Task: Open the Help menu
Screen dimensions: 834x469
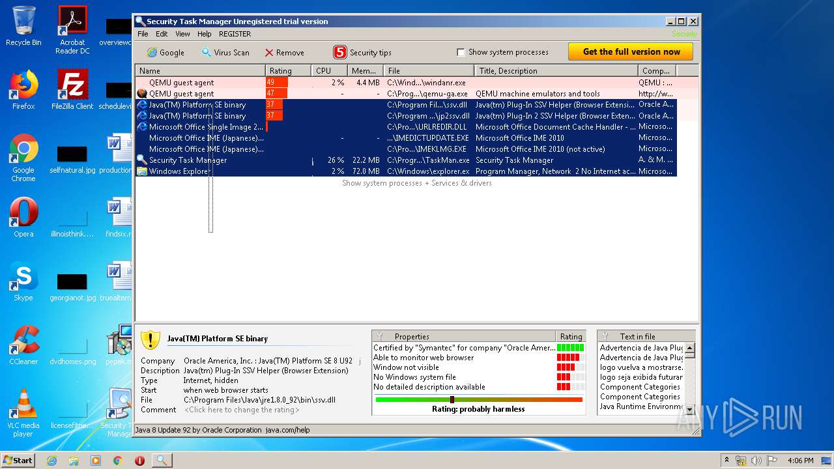Action: coord(205,34)
